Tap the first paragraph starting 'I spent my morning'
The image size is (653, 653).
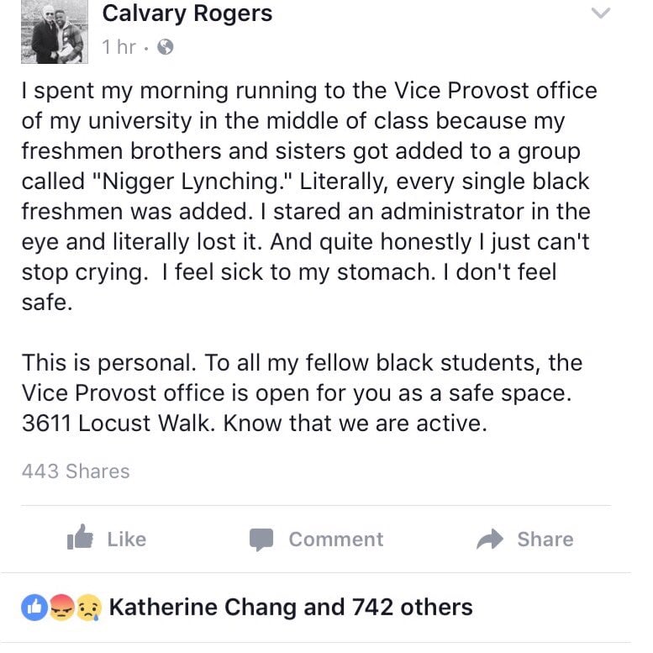pos(309,196)
